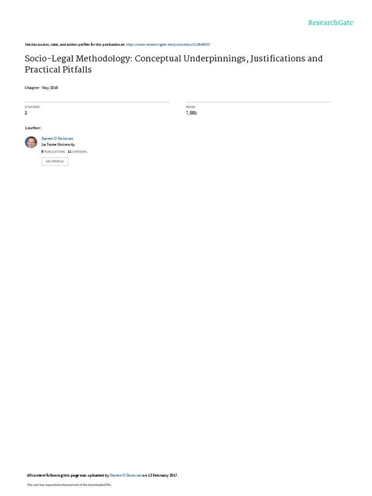Image resolution: width=372 pixels, height=496 pixels.
Task: Click the READS column heading
Action: tap(190, 107)
